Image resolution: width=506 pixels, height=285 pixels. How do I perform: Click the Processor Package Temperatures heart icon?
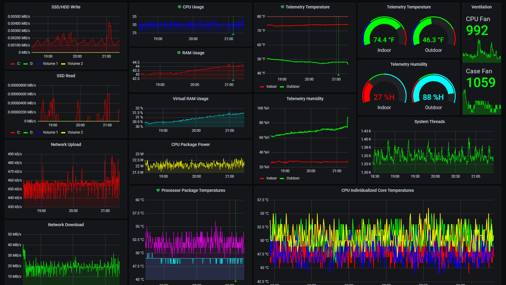158,190
